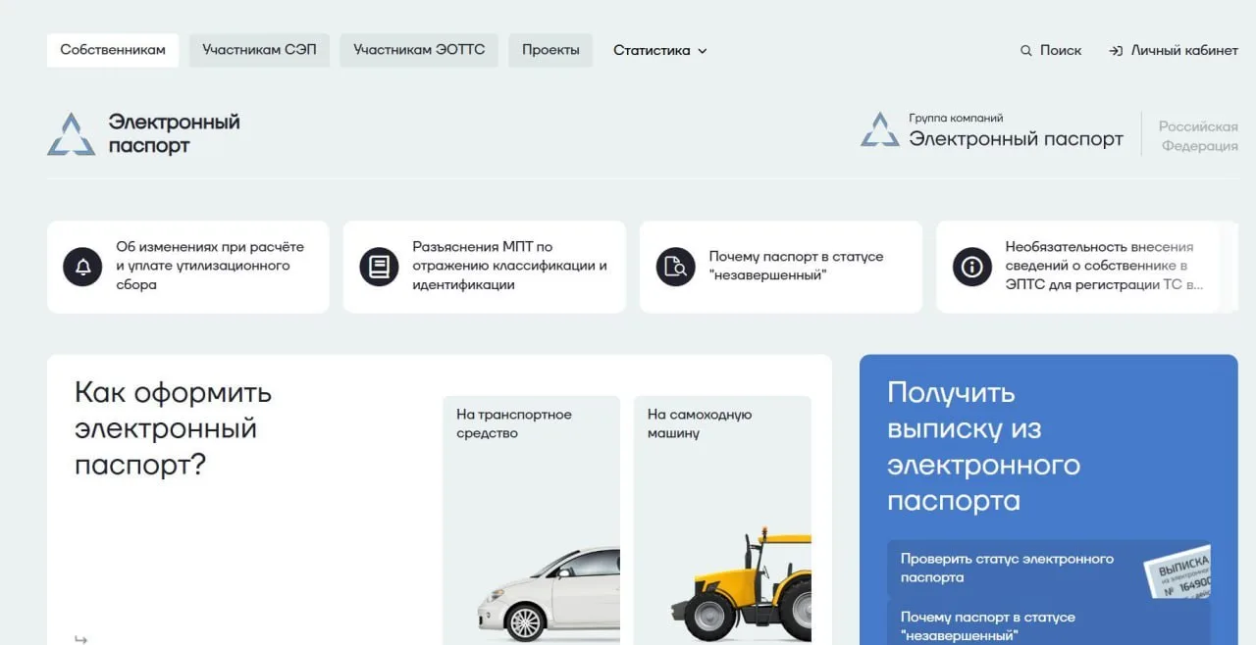Viewport: 1256px width, 645px height.
Task: Open Группа компаний Электронный паспорт link
Action: [992, 130]
